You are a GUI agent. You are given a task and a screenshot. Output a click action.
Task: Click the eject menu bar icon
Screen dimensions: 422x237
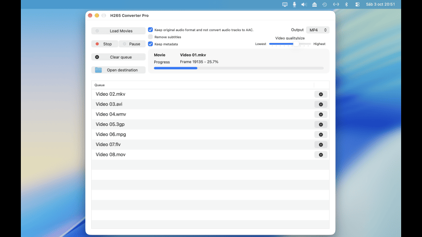click(x=314, y=4)
